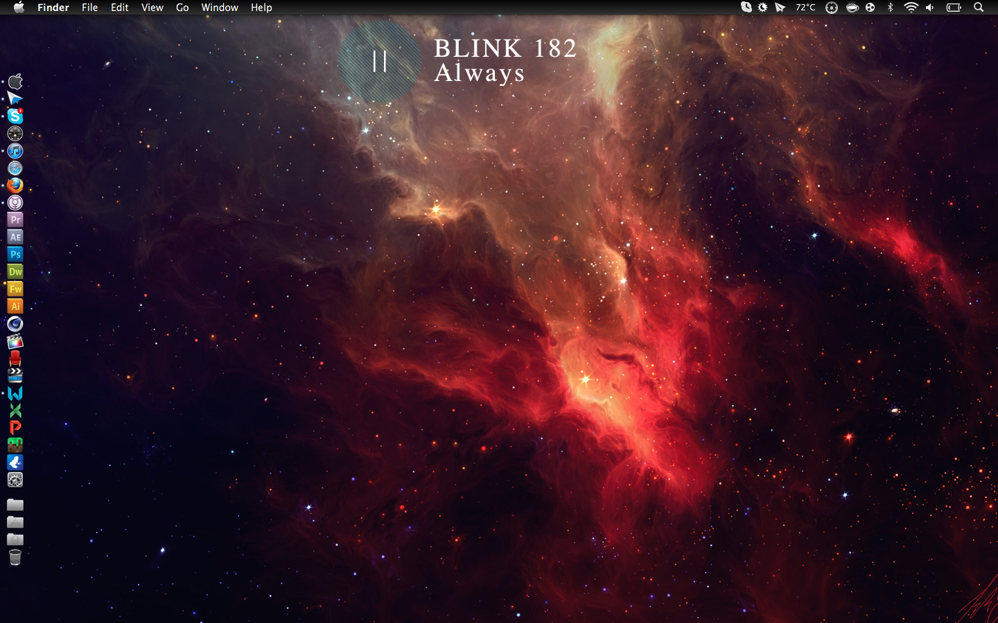Open the View menu
The width and height of the screenshot is (998, 623).
tap(152, 7)
